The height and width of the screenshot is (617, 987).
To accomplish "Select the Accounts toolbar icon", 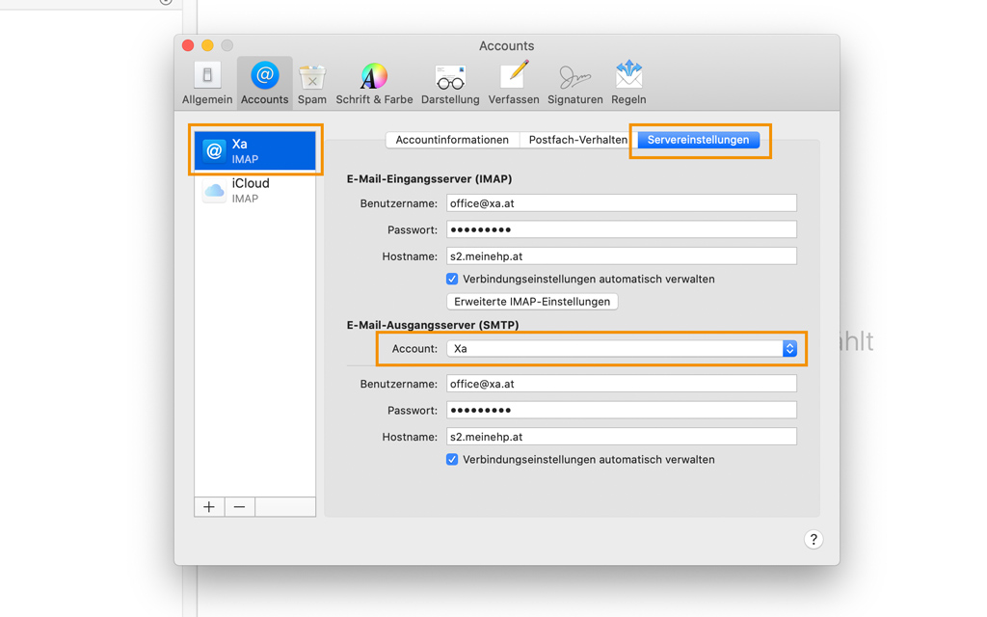I will 264,83.
